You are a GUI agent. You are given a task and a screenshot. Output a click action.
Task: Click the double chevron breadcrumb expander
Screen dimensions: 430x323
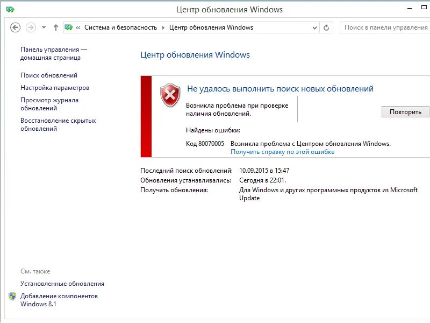pyautogui.click(x=78, y=27)
